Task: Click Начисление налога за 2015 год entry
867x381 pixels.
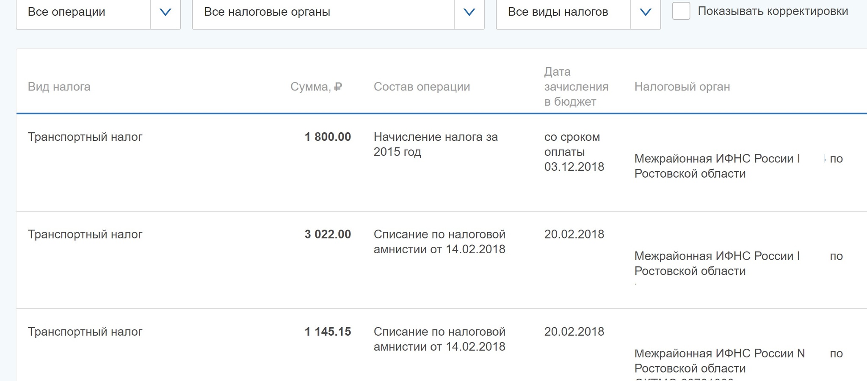Action: 436,144
